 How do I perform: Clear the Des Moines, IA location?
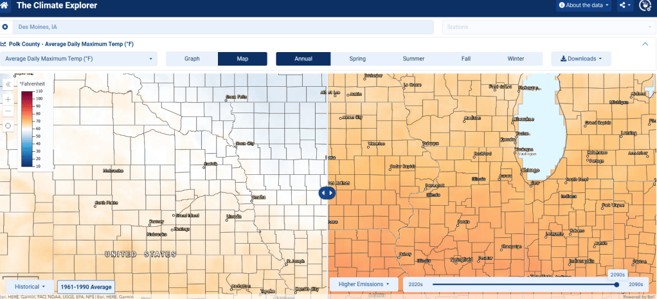[5, 27]
